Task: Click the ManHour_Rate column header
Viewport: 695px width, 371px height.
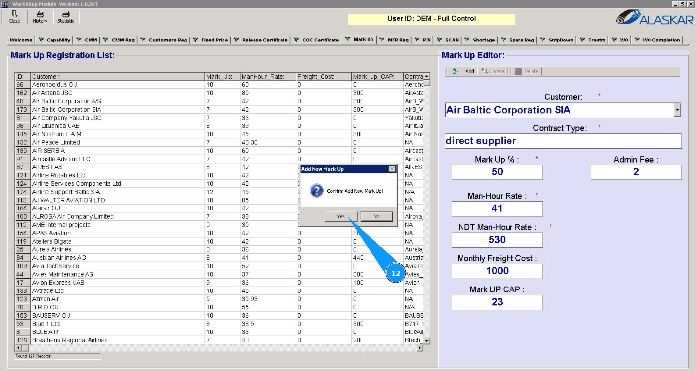Action: (268, 77)
